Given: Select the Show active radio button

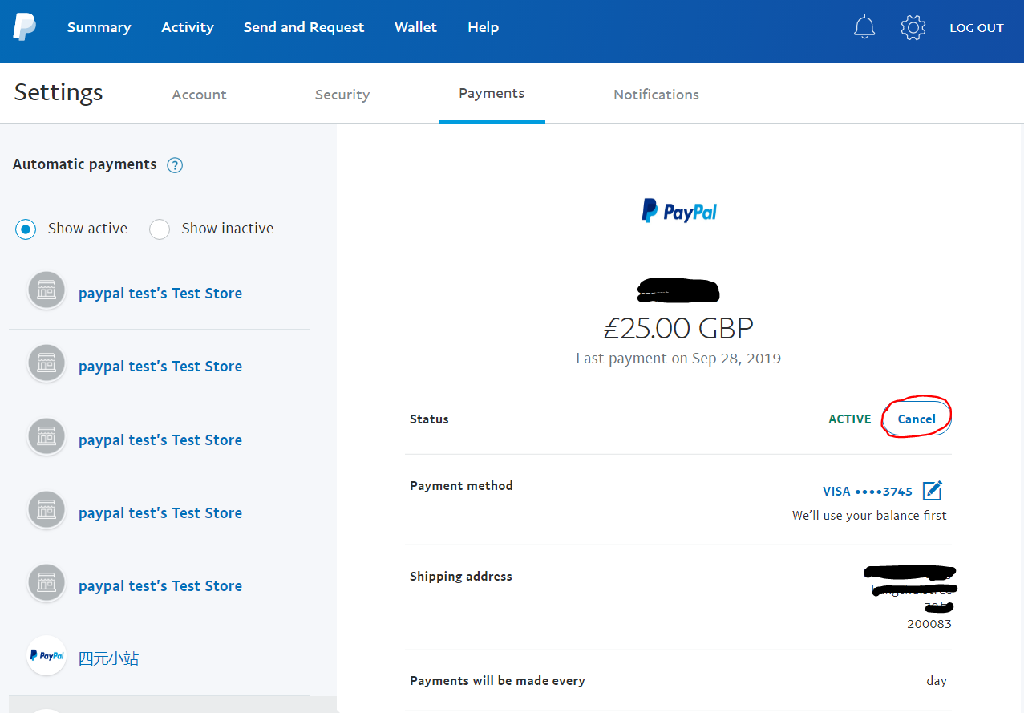Looking at the screenshot, I should tap(26, 229).
